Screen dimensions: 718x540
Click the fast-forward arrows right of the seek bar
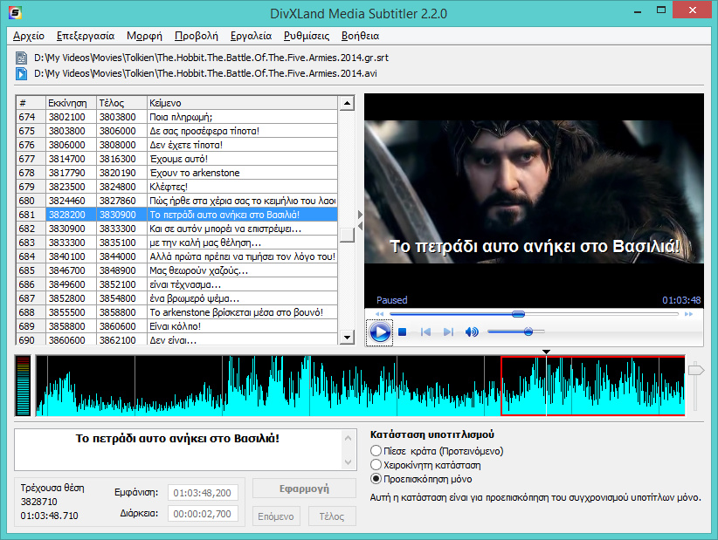point(689,314)
